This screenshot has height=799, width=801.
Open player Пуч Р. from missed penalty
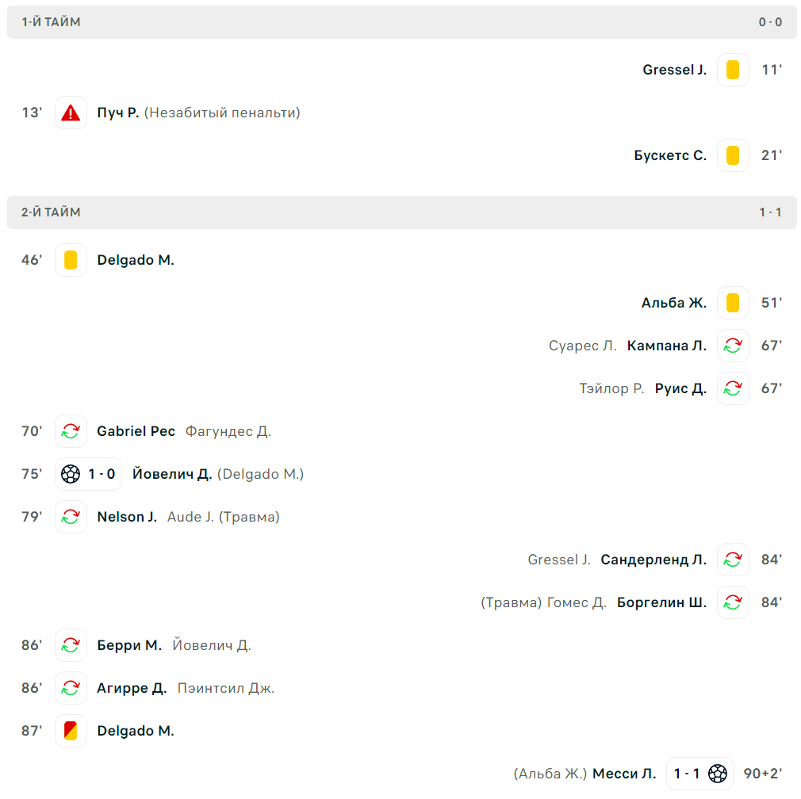pos(118,113)
